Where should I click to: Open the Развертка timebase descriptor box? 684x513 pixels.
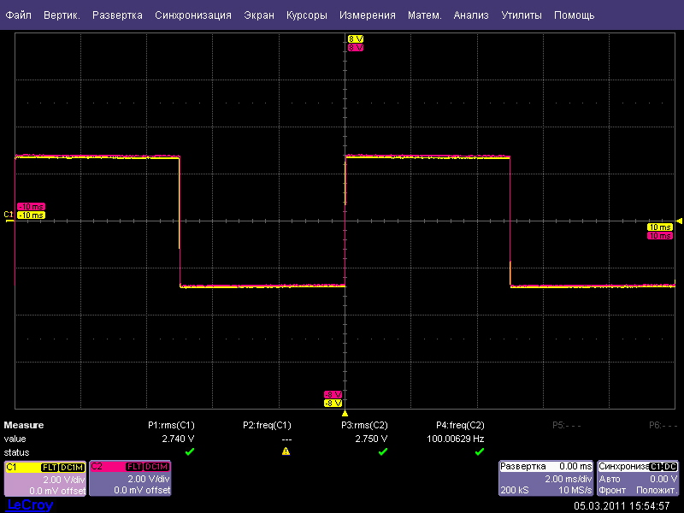545,479
